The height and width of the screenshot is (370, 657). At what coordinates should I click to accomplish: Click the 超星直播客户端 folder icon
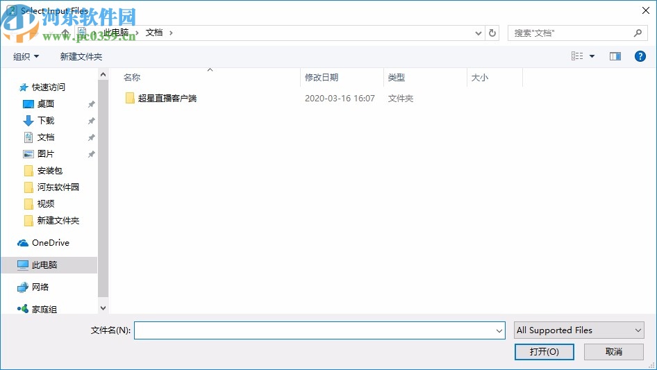(x=130, y=98)
